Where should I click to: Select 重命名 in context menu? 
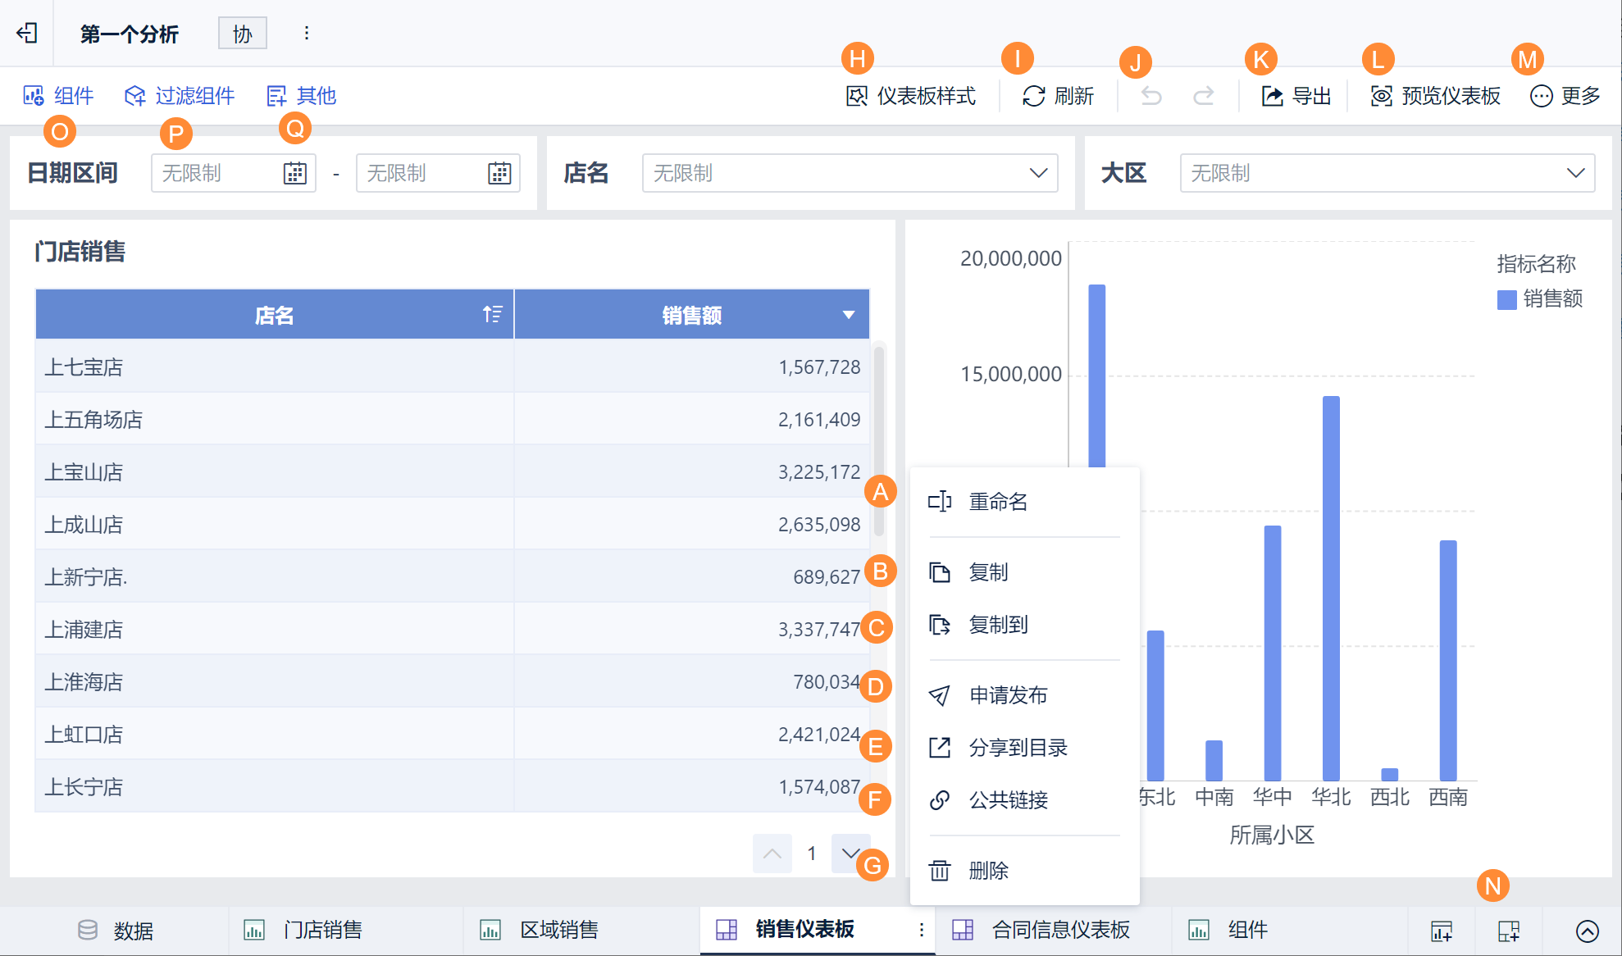tap(997, 501)
